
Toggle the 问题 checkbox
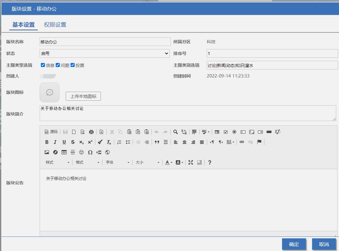pos(58,65)
